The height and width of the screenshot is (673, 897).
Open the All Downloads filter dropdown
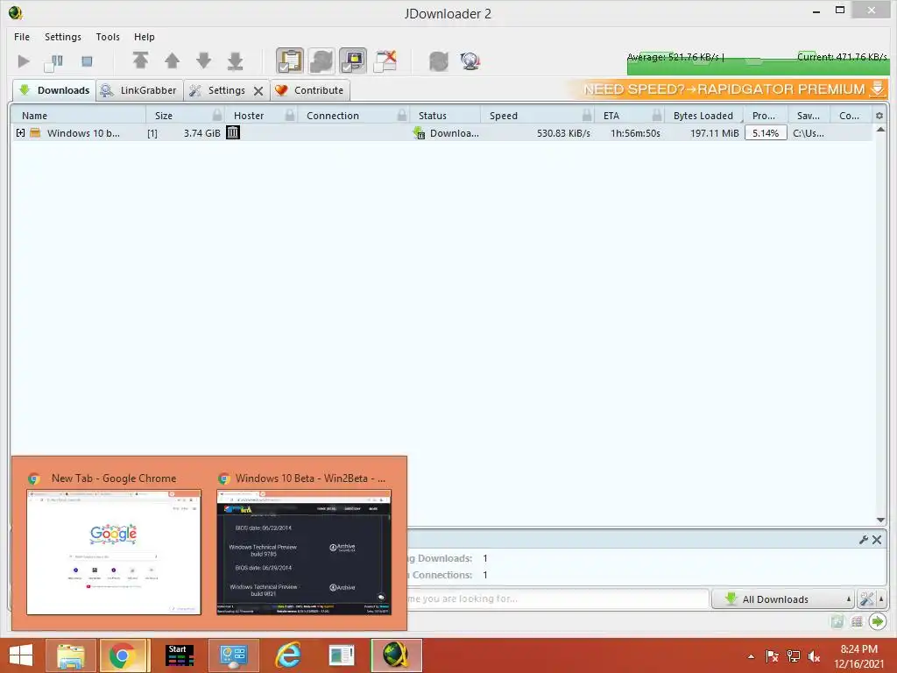783,599
